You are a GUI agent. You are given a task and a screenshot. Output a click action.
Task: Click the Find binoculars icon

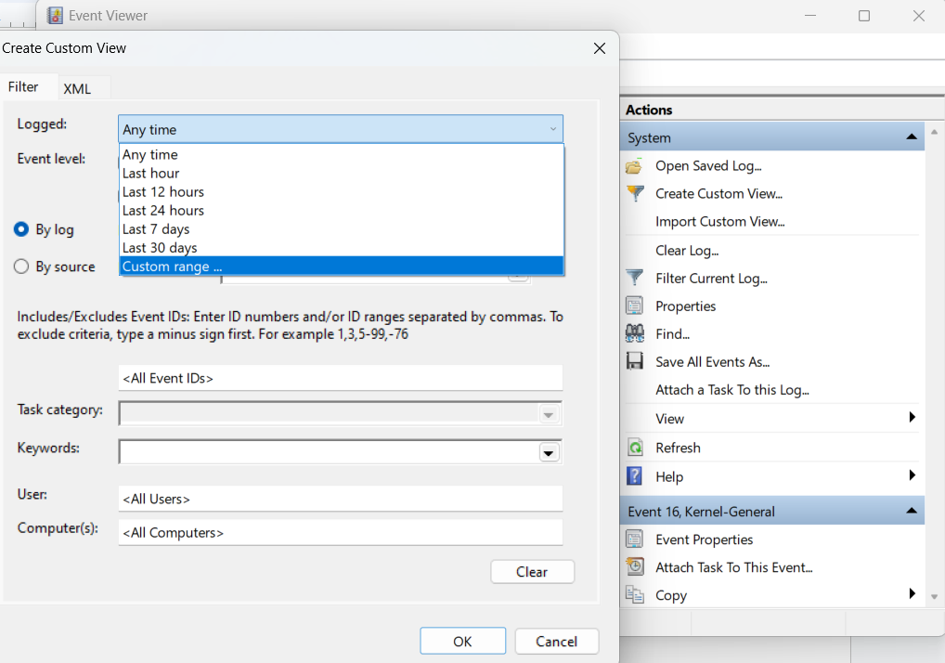(x=634, y=334)
